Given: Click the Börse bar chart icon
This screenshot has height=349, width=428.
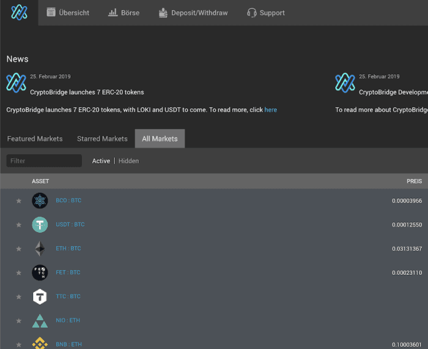Looking at the screenshot, I should pyautogui.click(x=113, y=12).
